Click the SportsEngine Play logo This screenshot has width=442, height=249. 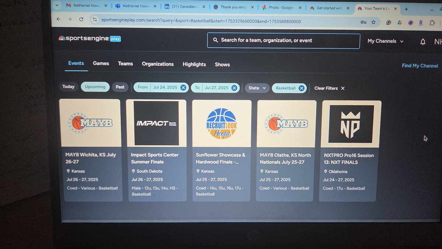[x=90, y=38]
